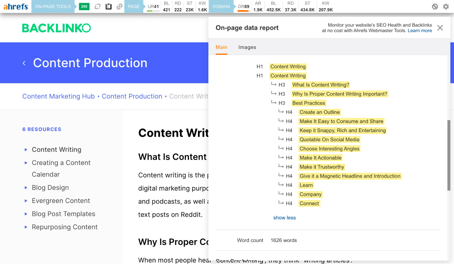Click the back chevron beside Content Production
This screenshot has height=264, width=454.
24,63
